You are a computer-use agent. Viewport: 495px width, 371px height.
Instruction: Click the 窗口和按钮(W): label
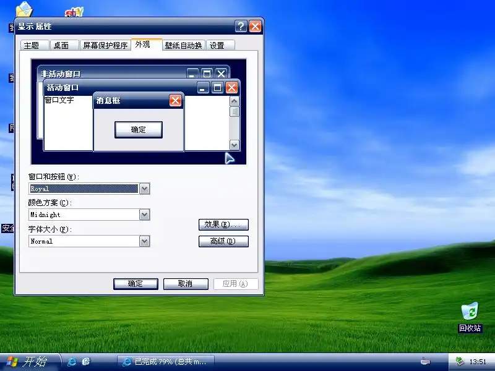pyautogui.click(x=54, y=177)
